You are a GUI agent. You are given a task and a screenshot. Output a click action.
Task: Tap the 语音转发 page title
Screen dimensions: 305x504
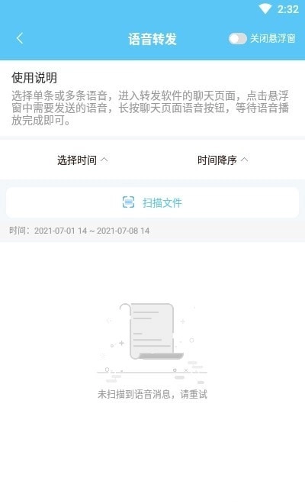(152, 39)
